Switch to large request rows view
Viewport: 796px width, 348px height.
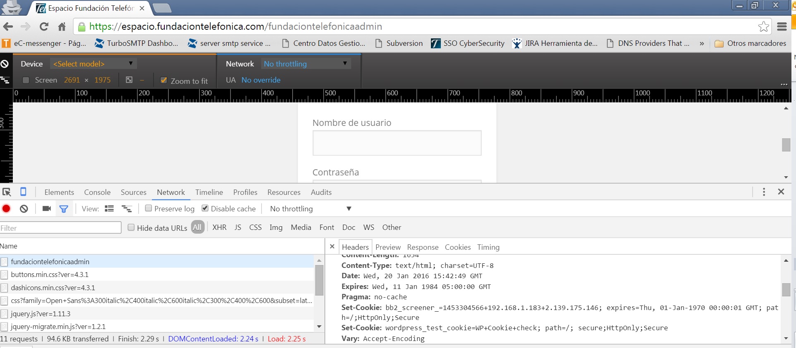109,208
